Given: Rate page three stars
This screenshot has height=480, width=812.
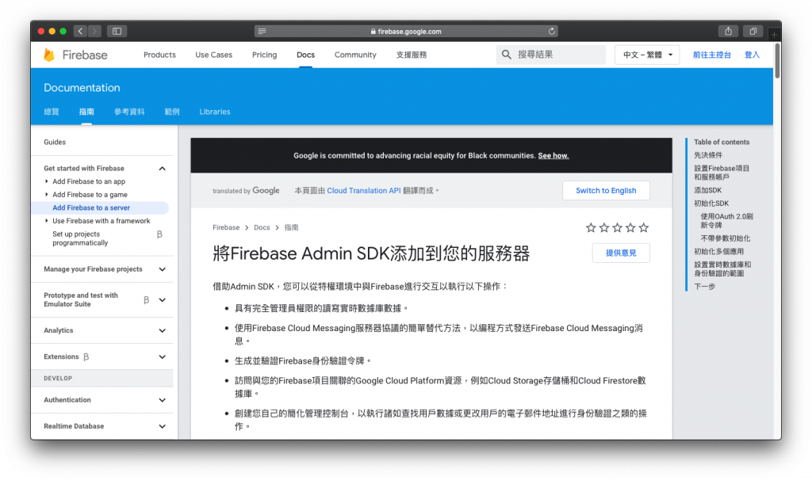Looking at the screenshot, I should (x=617, y=227).
